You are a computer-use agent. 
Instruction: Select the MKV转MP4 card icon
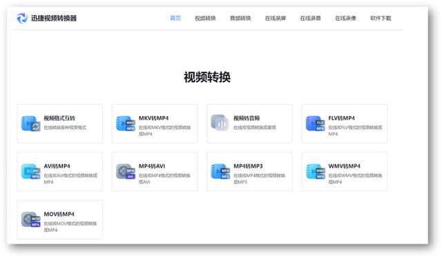tap(126, 123)
